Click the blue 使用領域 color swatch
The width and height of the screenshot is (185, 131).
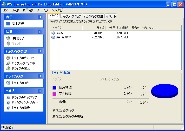point(55,88)
